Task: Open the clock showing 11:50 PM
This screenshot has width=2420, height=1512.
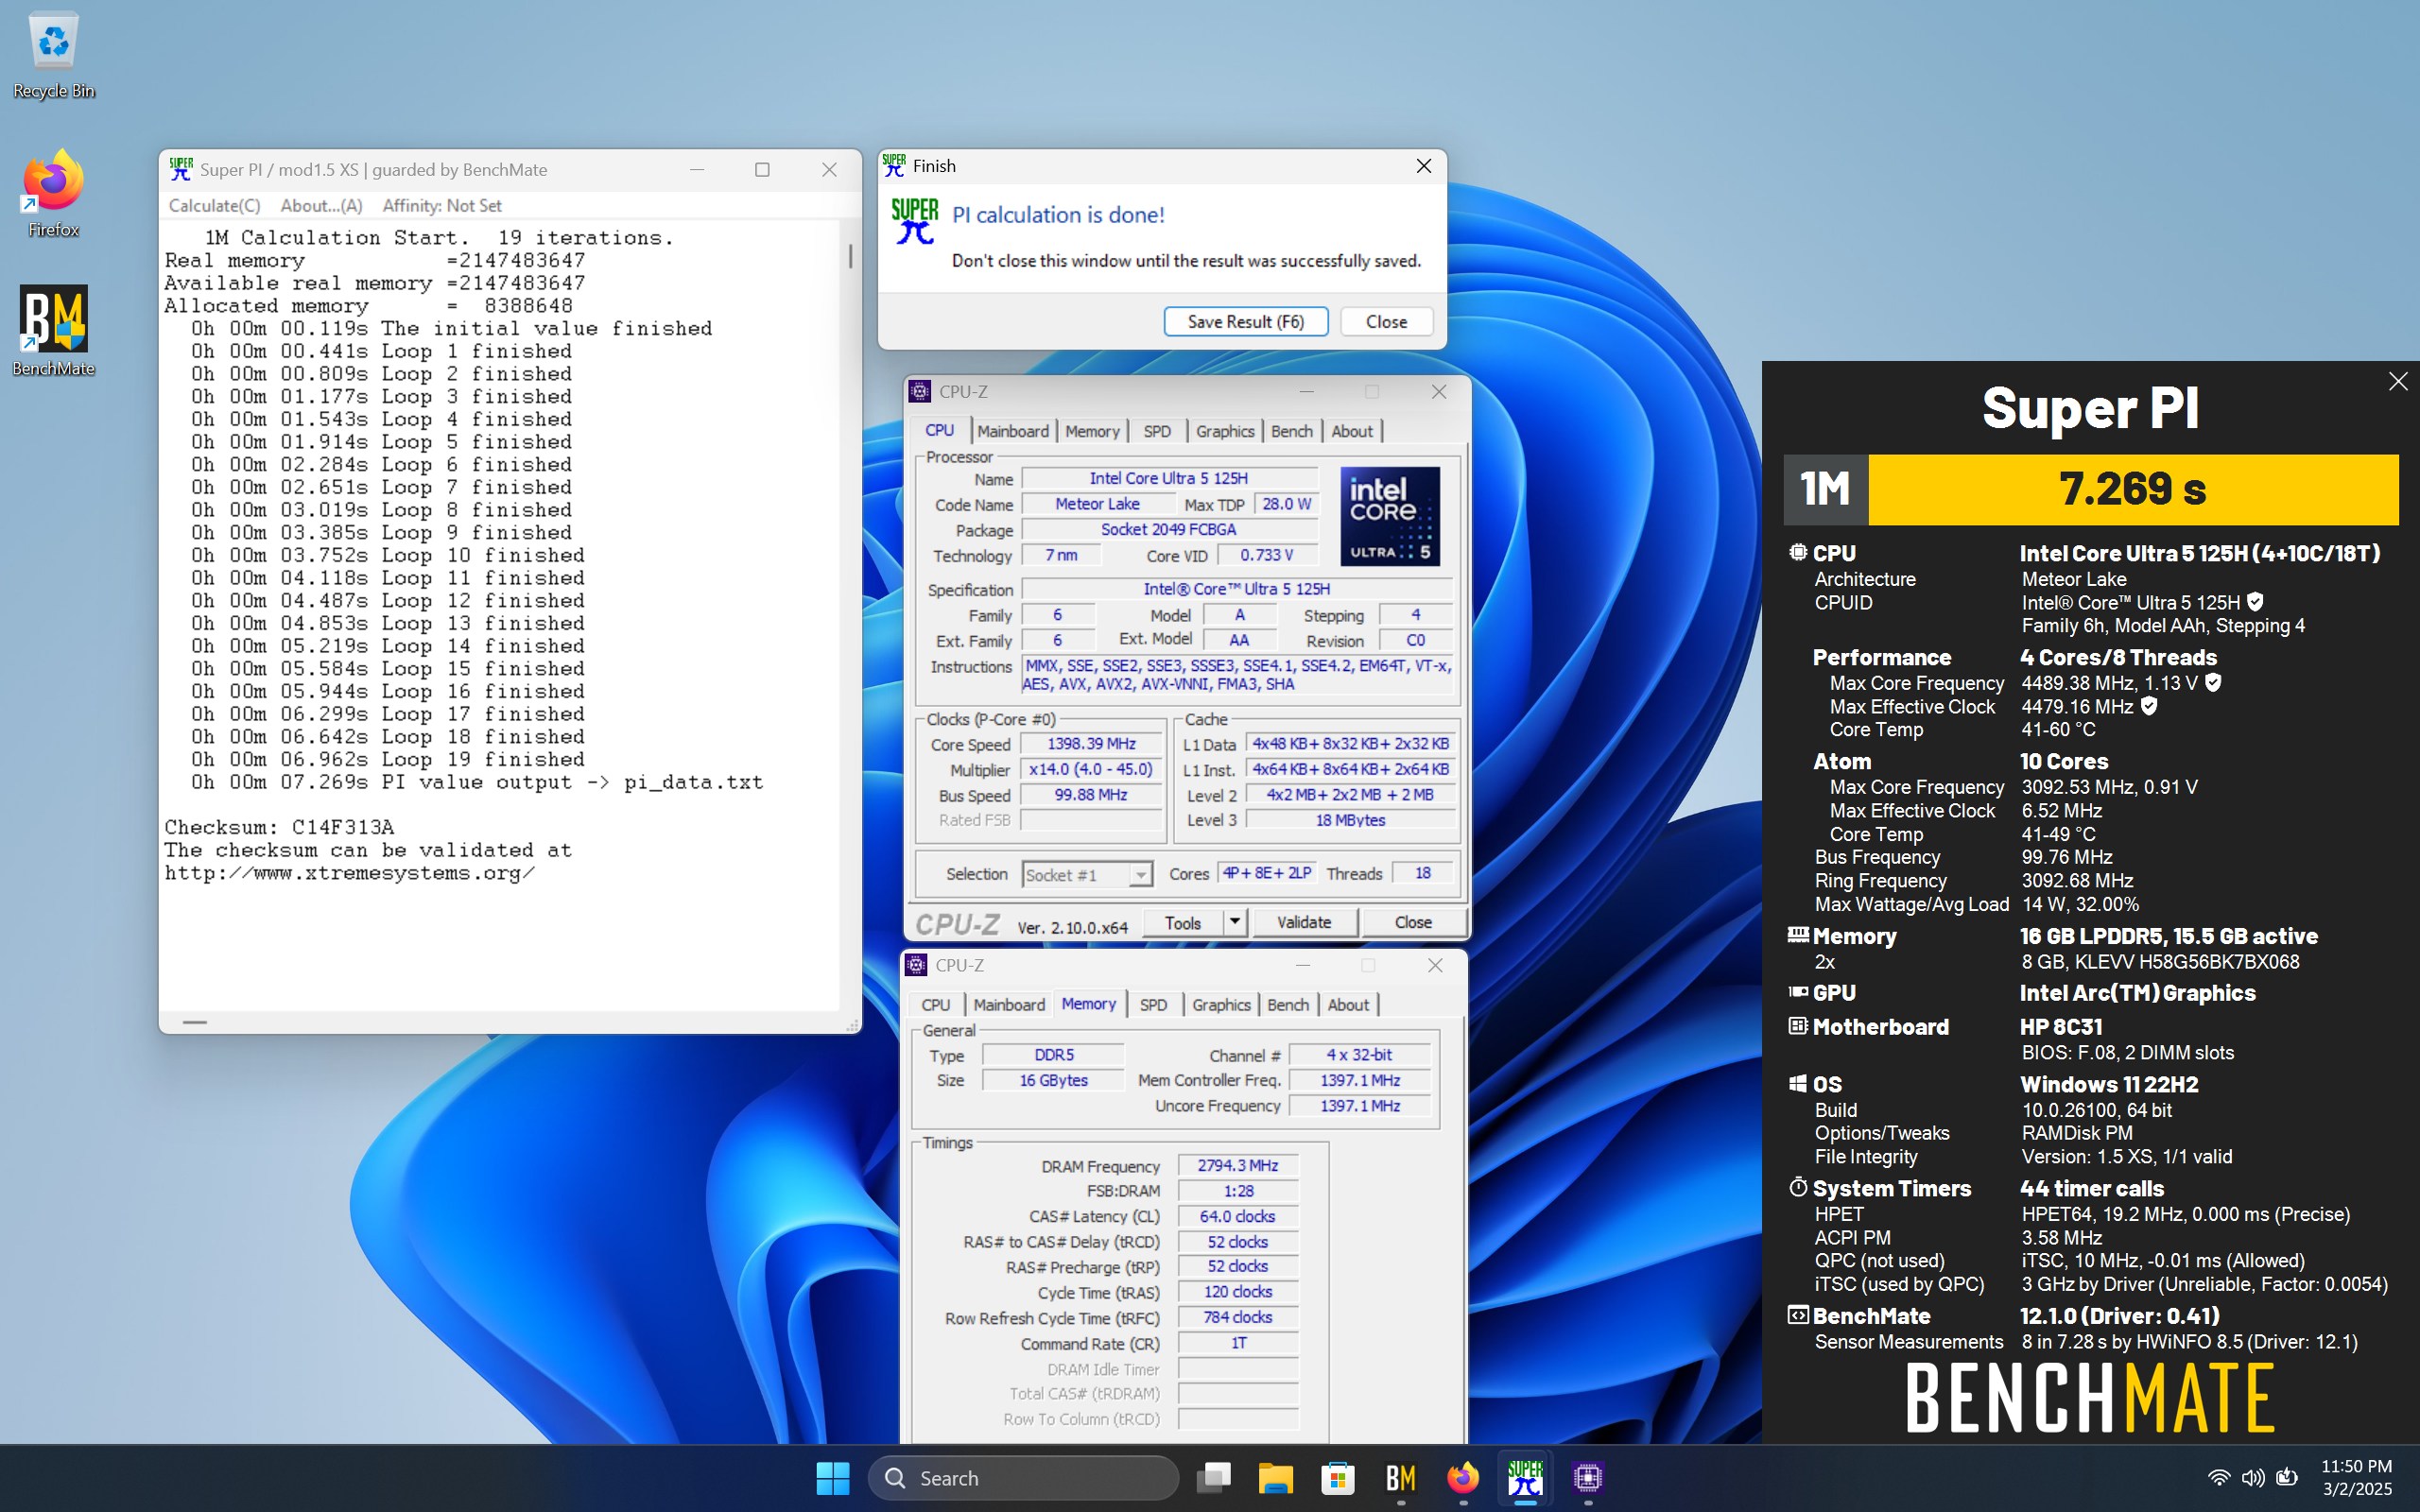Action: [2356, 1477]
